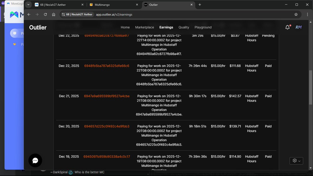Image resolution: width=313 pixels, height=176 pixels.
Task: Open the tab search dropdown
Action: (x=28, y=5)
